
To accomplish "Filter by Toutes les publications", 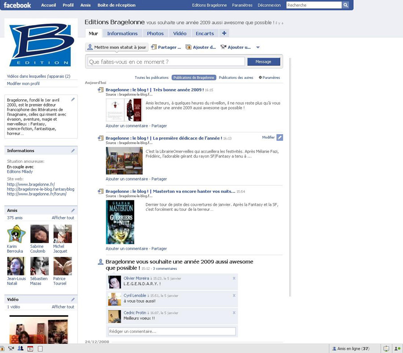I will [x=152, y=77].
